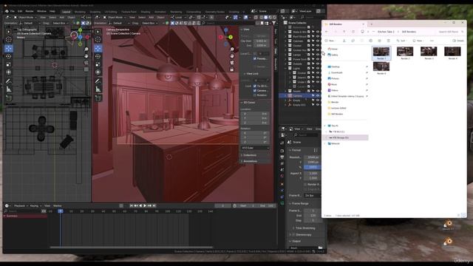Viewport: 473px width, 266px height.
Task: Toggle the 'To 3D Cursor' lock checkbox
Action: pyautogui.click(x=255, y=86)
